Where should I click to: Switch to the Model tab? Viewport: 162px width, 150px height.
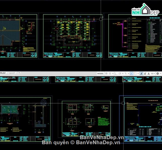[x=3, y=73]
